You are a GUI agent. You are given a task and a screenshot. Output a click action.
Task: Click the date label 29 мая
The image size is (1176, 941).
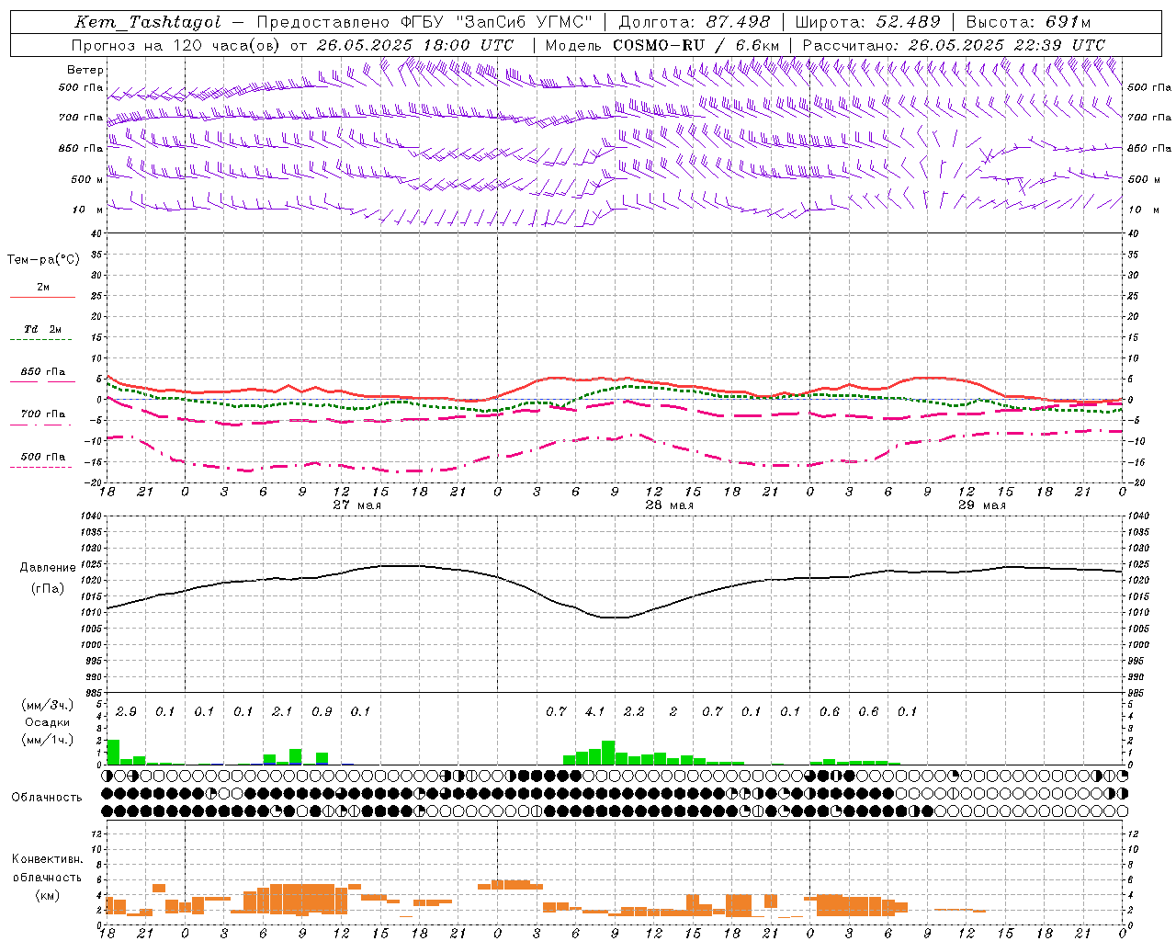(x=981, y=505)
